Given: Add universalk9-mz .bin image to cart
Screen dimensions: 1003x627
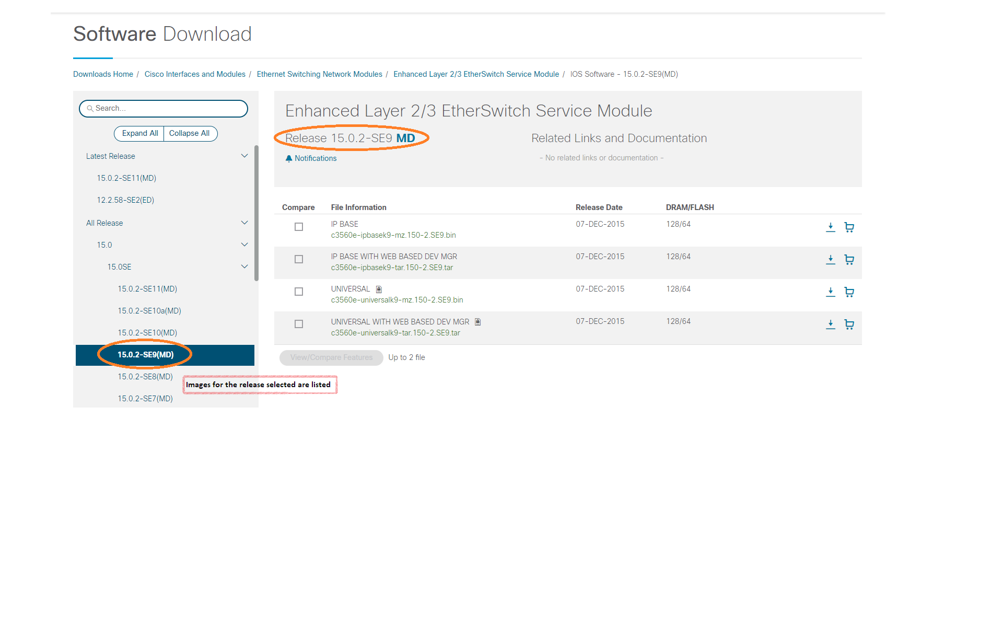Looking at the screenshot, I should [849, 292].
